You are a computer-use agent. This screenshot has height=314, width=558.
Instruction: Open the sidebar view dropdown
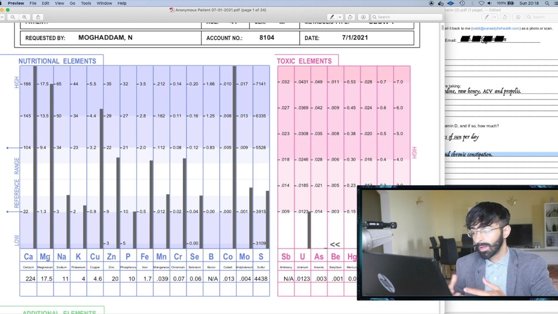pyautogui.click(x=2, y=17)
